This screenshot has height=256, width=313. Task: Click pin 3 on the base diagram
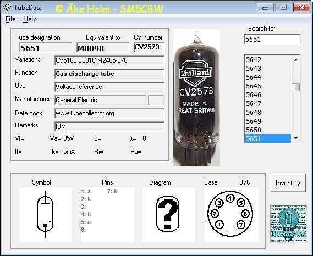[x=219, y=203]
